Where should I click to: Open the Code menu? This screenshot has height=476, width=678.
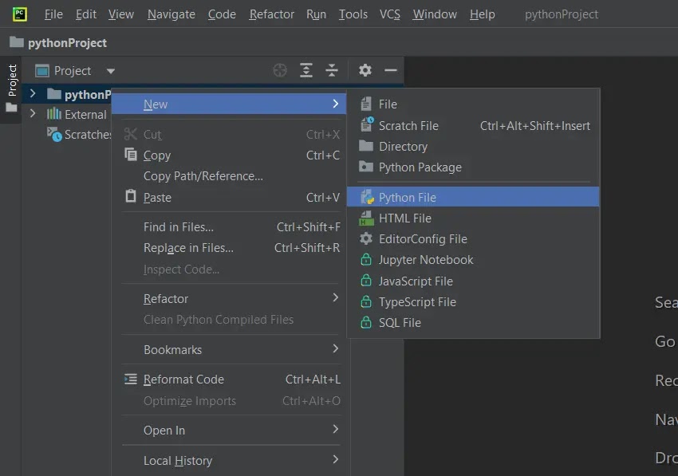click(x=222, y=14)
